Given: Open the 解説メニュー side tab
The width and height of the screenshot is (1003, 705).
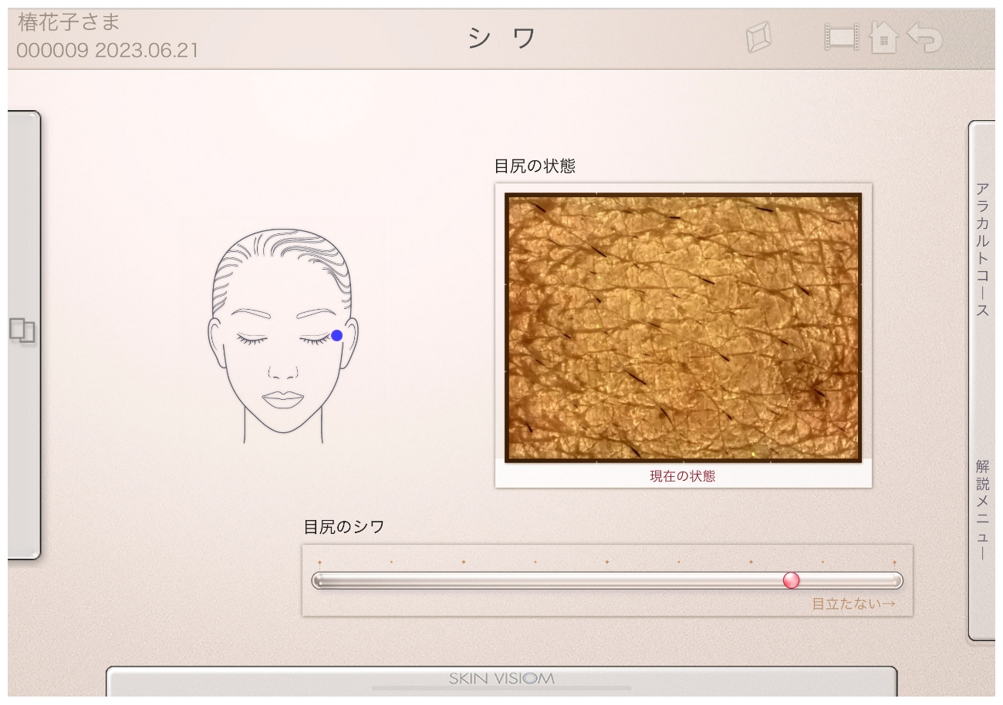Looking at the screenshot, I should coord(982,510).
